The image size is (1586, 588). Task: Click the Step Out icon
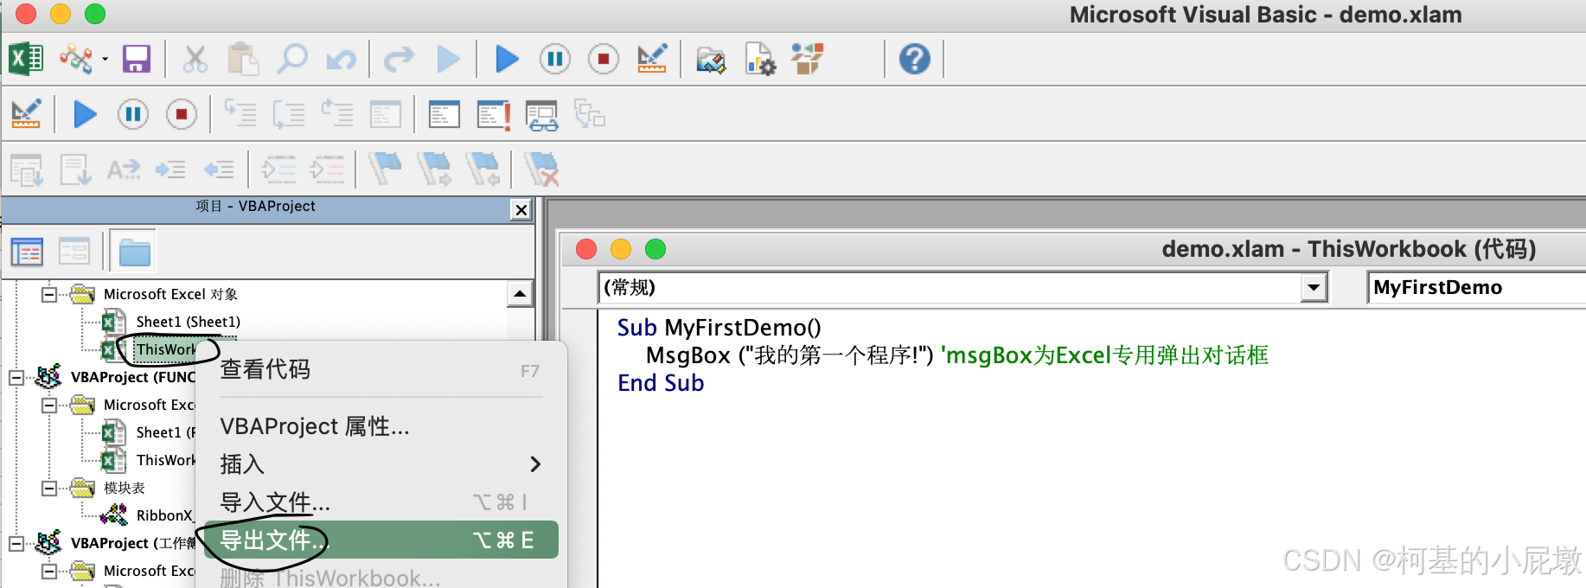coord(337,114)
